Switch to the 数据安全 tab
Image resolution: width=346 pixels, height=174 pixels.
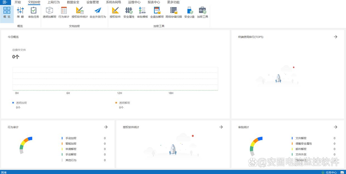(73, 2)
